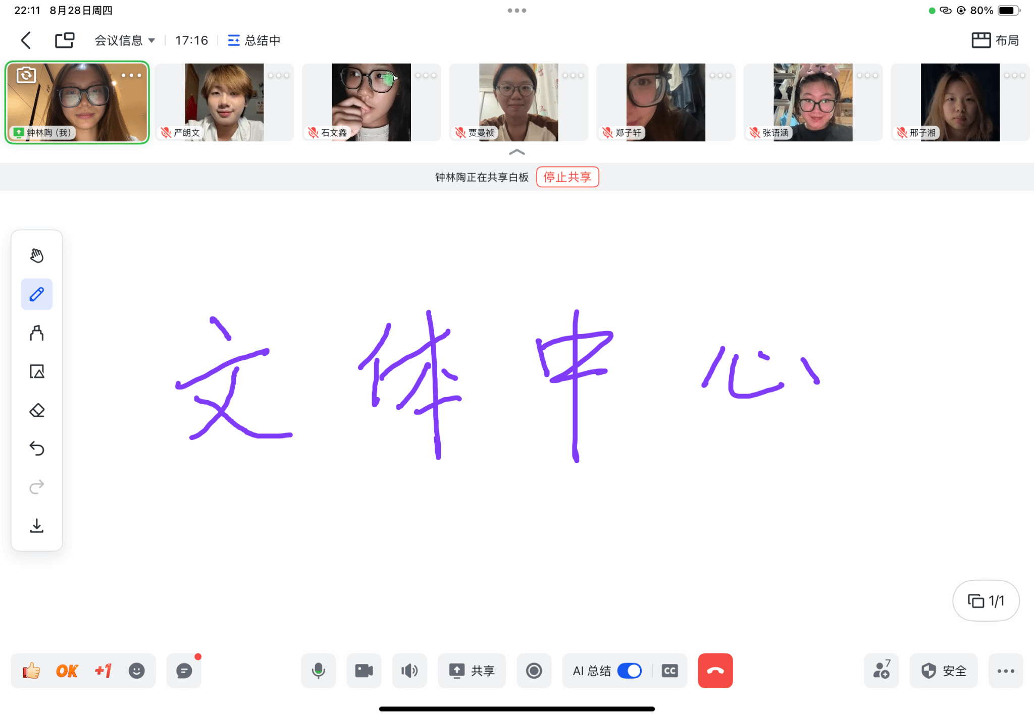Screen dimensions: 1034x718
Task: Download the whiteboard image
Action: click(x=36, y=525)
